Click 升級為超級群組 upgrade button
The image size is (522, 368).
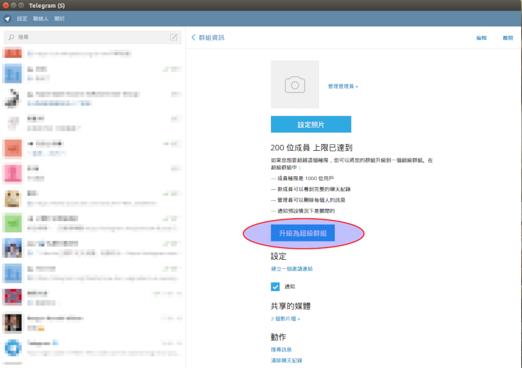coord(303,233)
